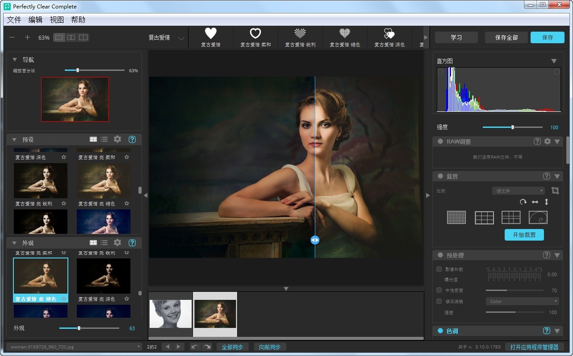Open the 修正滤镜 Color dropdown
The width and height of the screenshot is (573, 356).
522,301
